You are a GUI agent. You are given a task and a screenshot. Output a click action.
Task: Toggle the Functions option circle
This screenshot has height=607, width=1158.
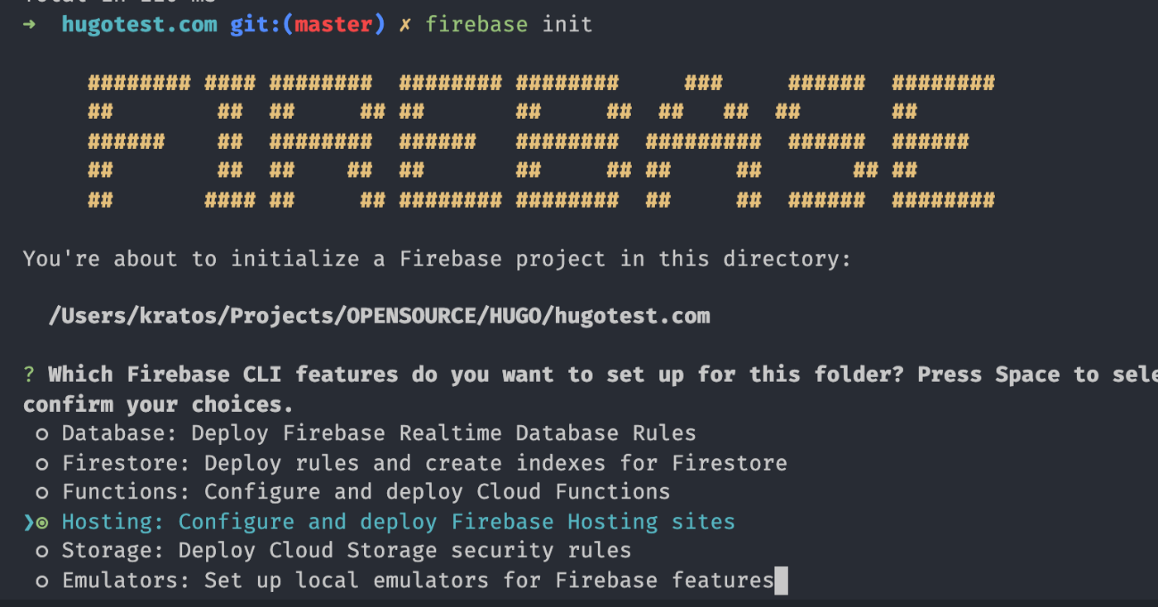[x=42, y=493]
